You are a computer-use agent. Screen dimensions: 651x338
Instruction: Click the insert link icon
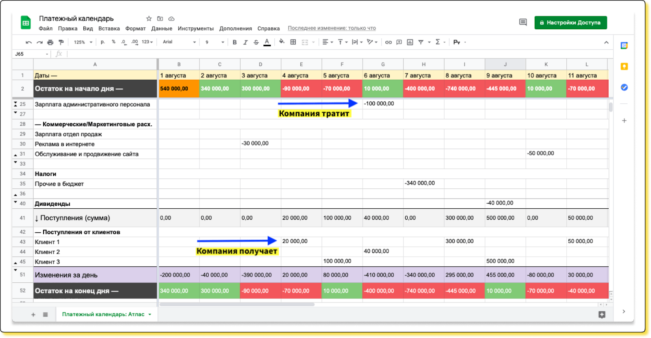click(388, 42)
